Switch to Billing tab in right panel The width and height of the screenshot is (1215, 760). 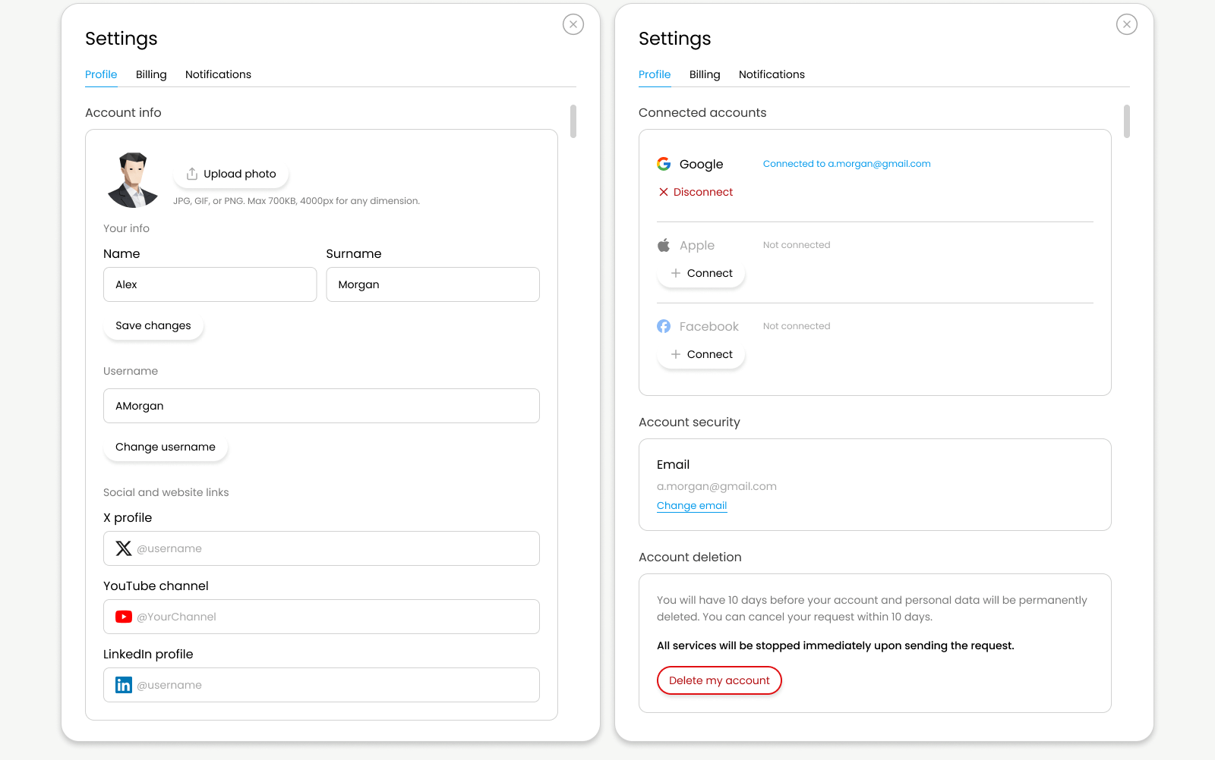[x=705, y=74]
